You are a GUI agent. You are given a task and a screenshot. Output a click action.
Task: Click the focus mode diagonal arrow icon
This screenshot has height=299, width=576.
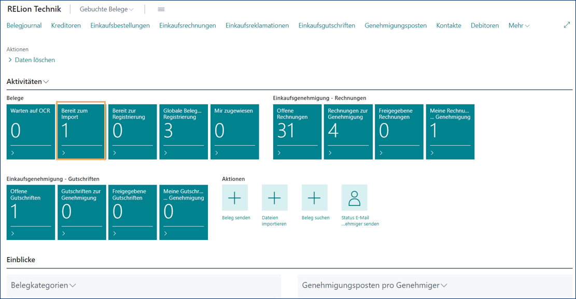tap(567, 24)
